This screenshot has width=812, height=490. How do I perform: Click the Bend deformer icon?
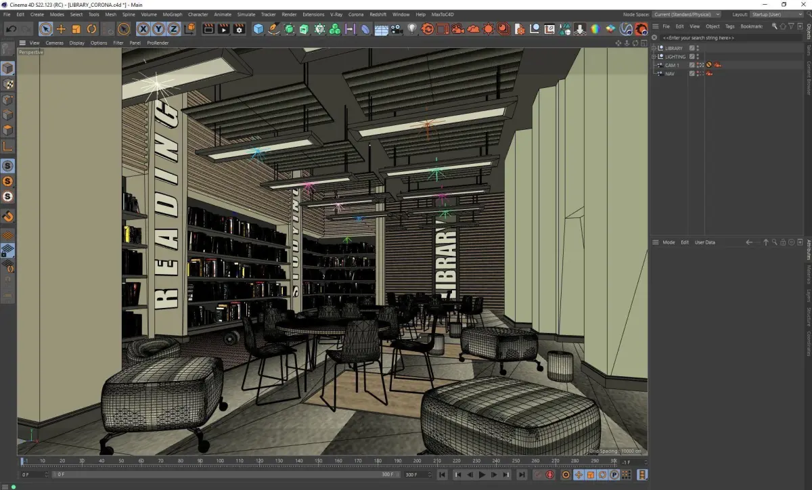click(x=365, y=29)
